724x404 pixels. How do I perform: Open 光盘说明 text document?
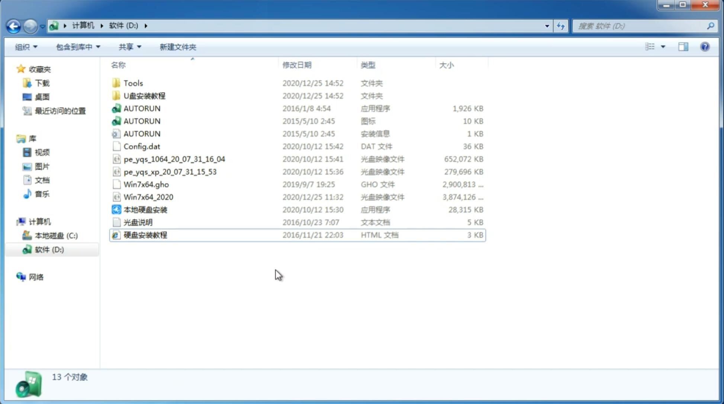137,222
